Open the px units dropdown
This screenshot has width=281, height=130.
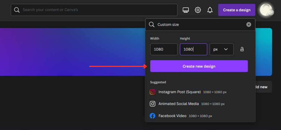click(x=221, y=49)
